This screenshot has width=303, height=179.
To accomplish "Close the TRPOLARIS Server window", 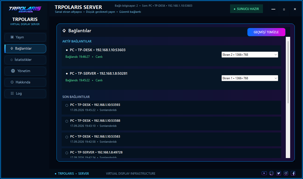I will 295,9.
